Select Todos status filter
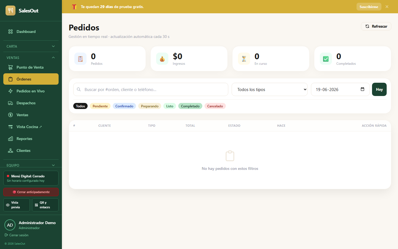Screen dimensions: 398x249 click(80, 106)
